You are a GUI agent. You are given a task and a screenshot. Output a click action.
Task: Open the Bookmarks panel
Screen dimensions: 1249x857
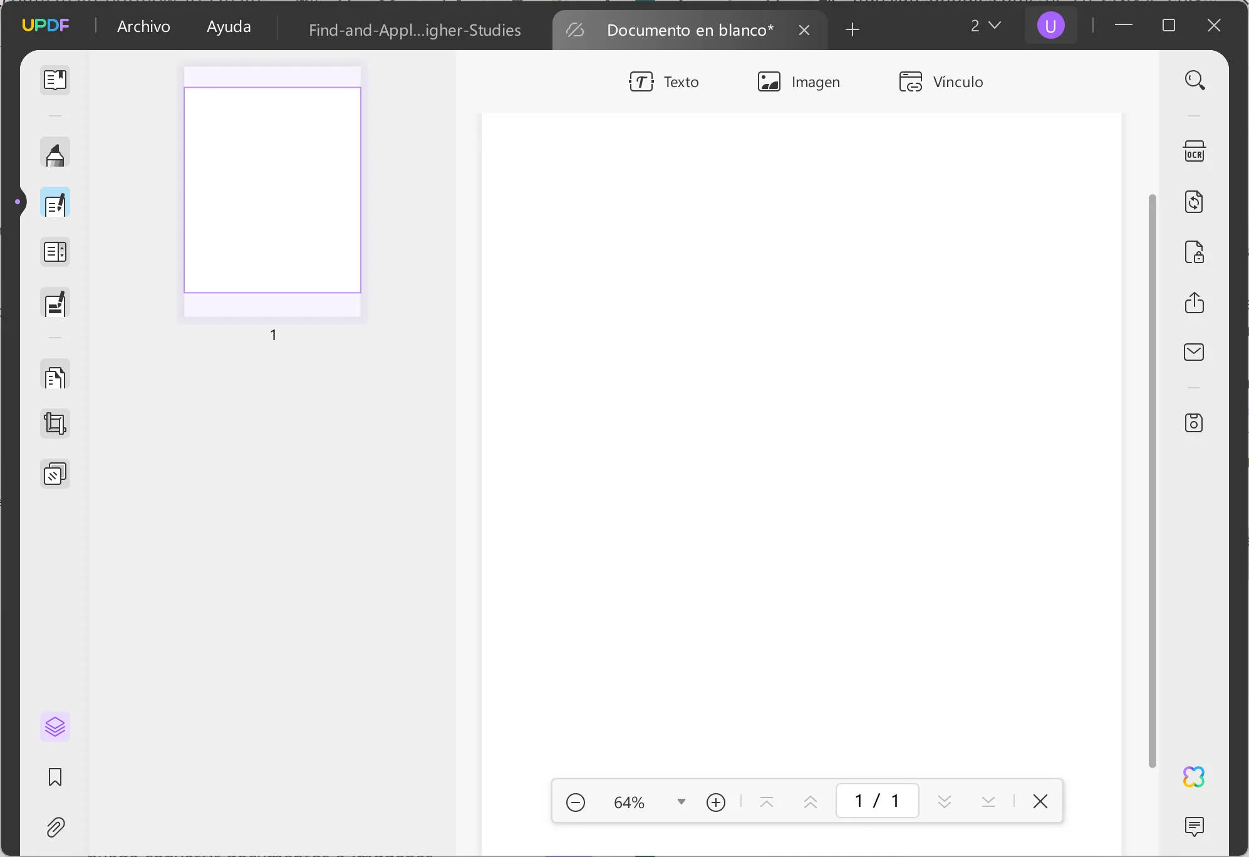pos(55,777)
